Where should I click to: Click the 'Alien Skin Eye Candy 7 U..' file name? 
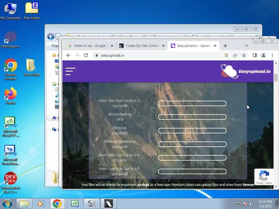point(120,100)
